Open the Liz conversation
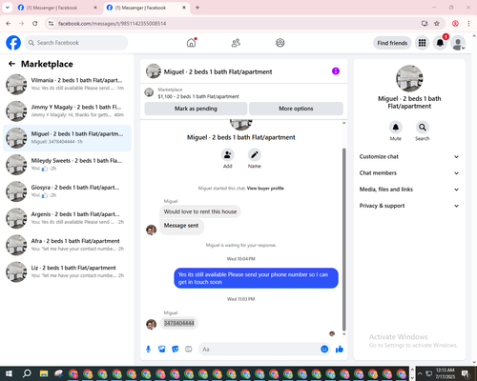The height and width of the screenshot is (381, 477). 67,271
